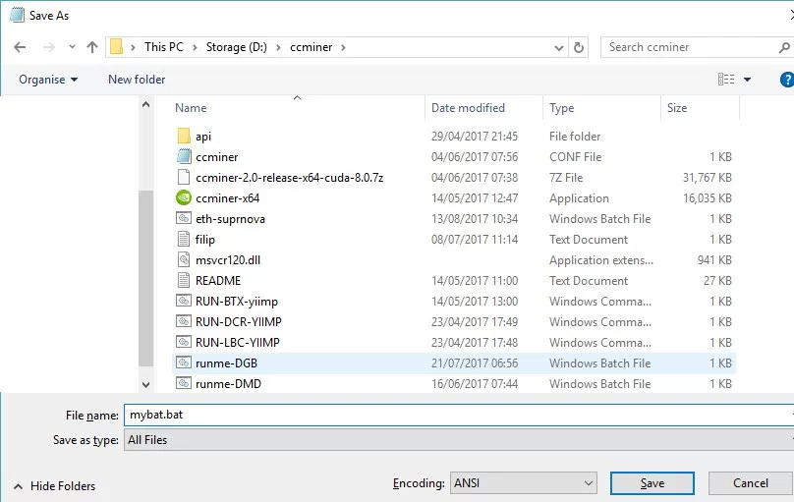Create a New folder
Image resolution: width=794 pixels, height=502 pixels.
click(137, 80)
